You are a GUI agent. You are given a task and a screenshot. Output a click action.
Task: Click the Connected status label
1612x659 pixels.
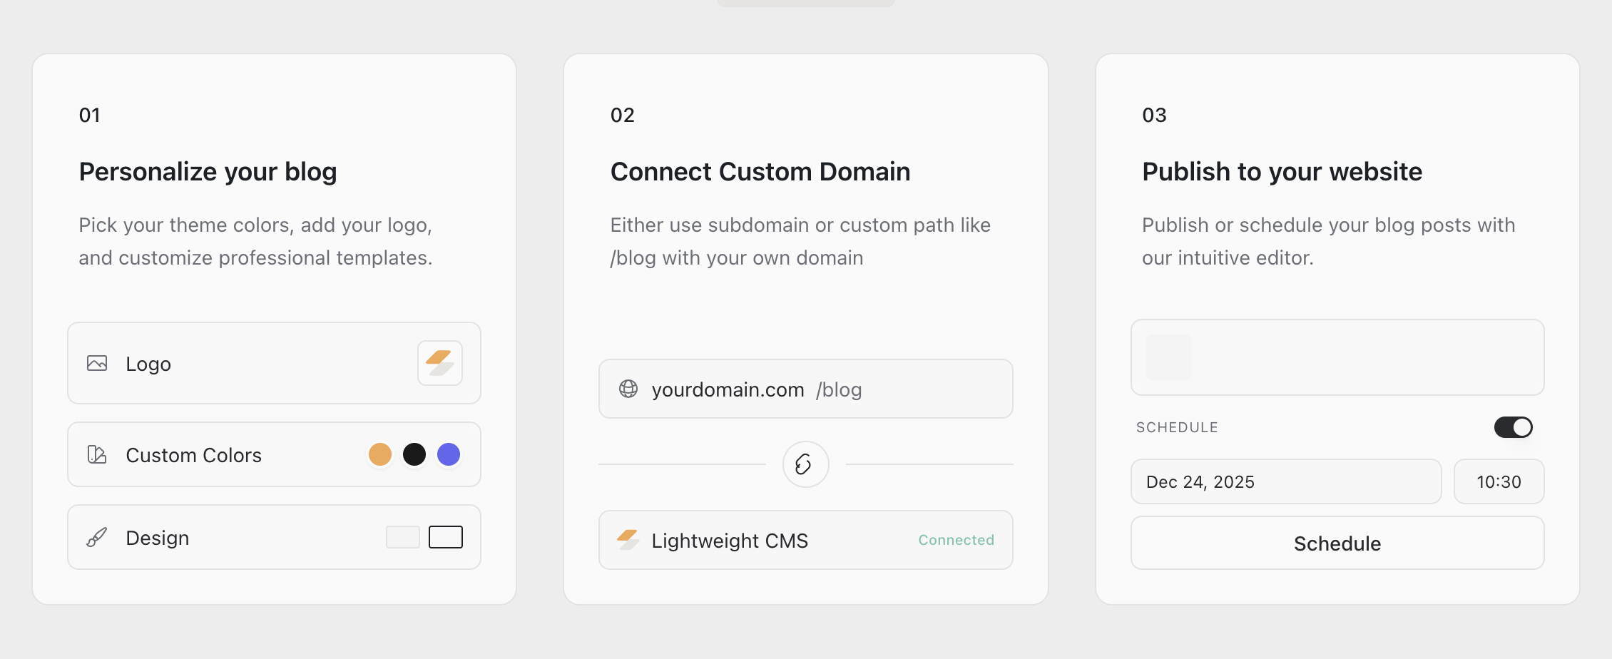(956, 540)
